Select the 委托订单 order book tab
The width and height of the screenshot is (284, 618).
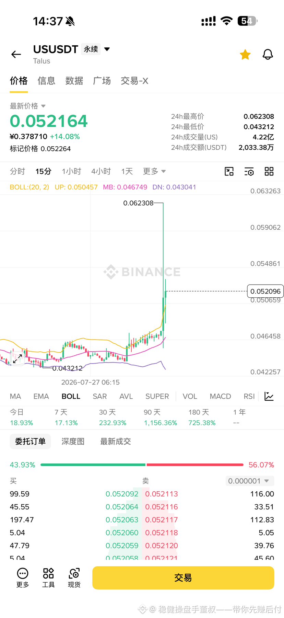click(30, 442)
